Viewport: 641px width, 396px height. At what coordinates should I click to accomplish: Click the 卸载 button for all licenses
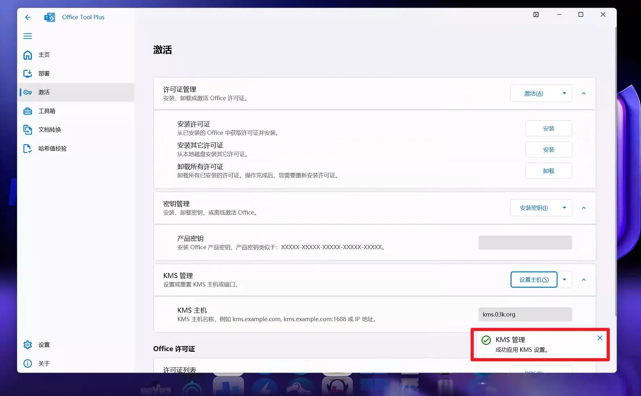coord(549,171)
